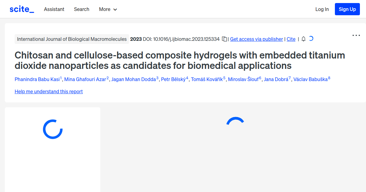Open author Mina Ghafouri Azar
This screenshot has width=366, height=192.
point(85,80)
